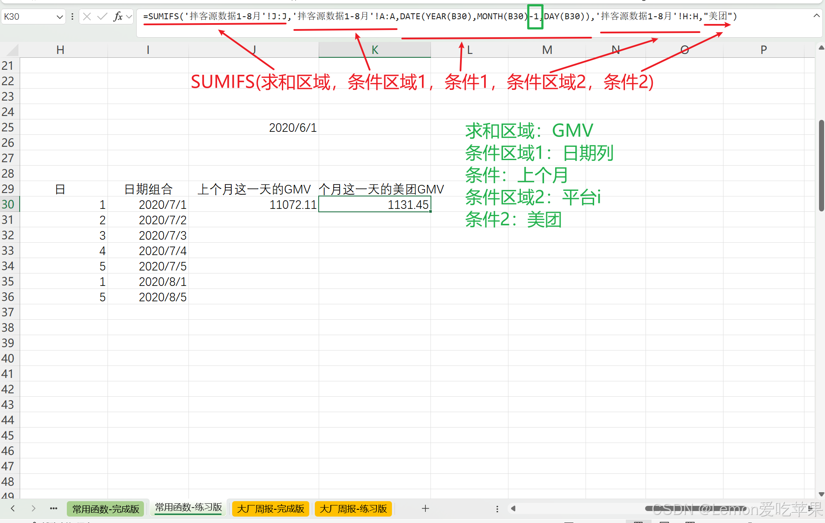
Task: Click the vertical scrollbar down arrow
Action: [x=821, y=494]
